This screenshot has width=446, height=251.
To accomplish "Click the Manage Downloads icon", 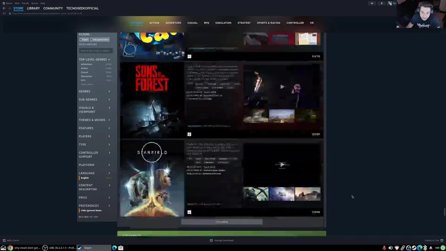I will [x=211, y=240].
